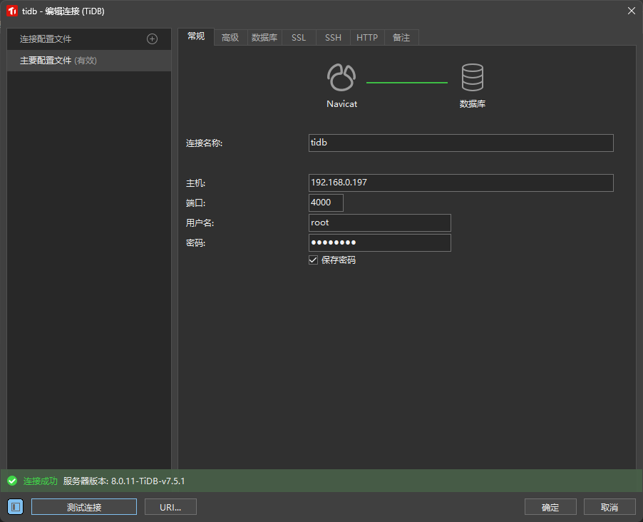This screenshot has width=643, height=522.
Task: Click the green 连接成功 check icon
Action: [x=12, y=481]
